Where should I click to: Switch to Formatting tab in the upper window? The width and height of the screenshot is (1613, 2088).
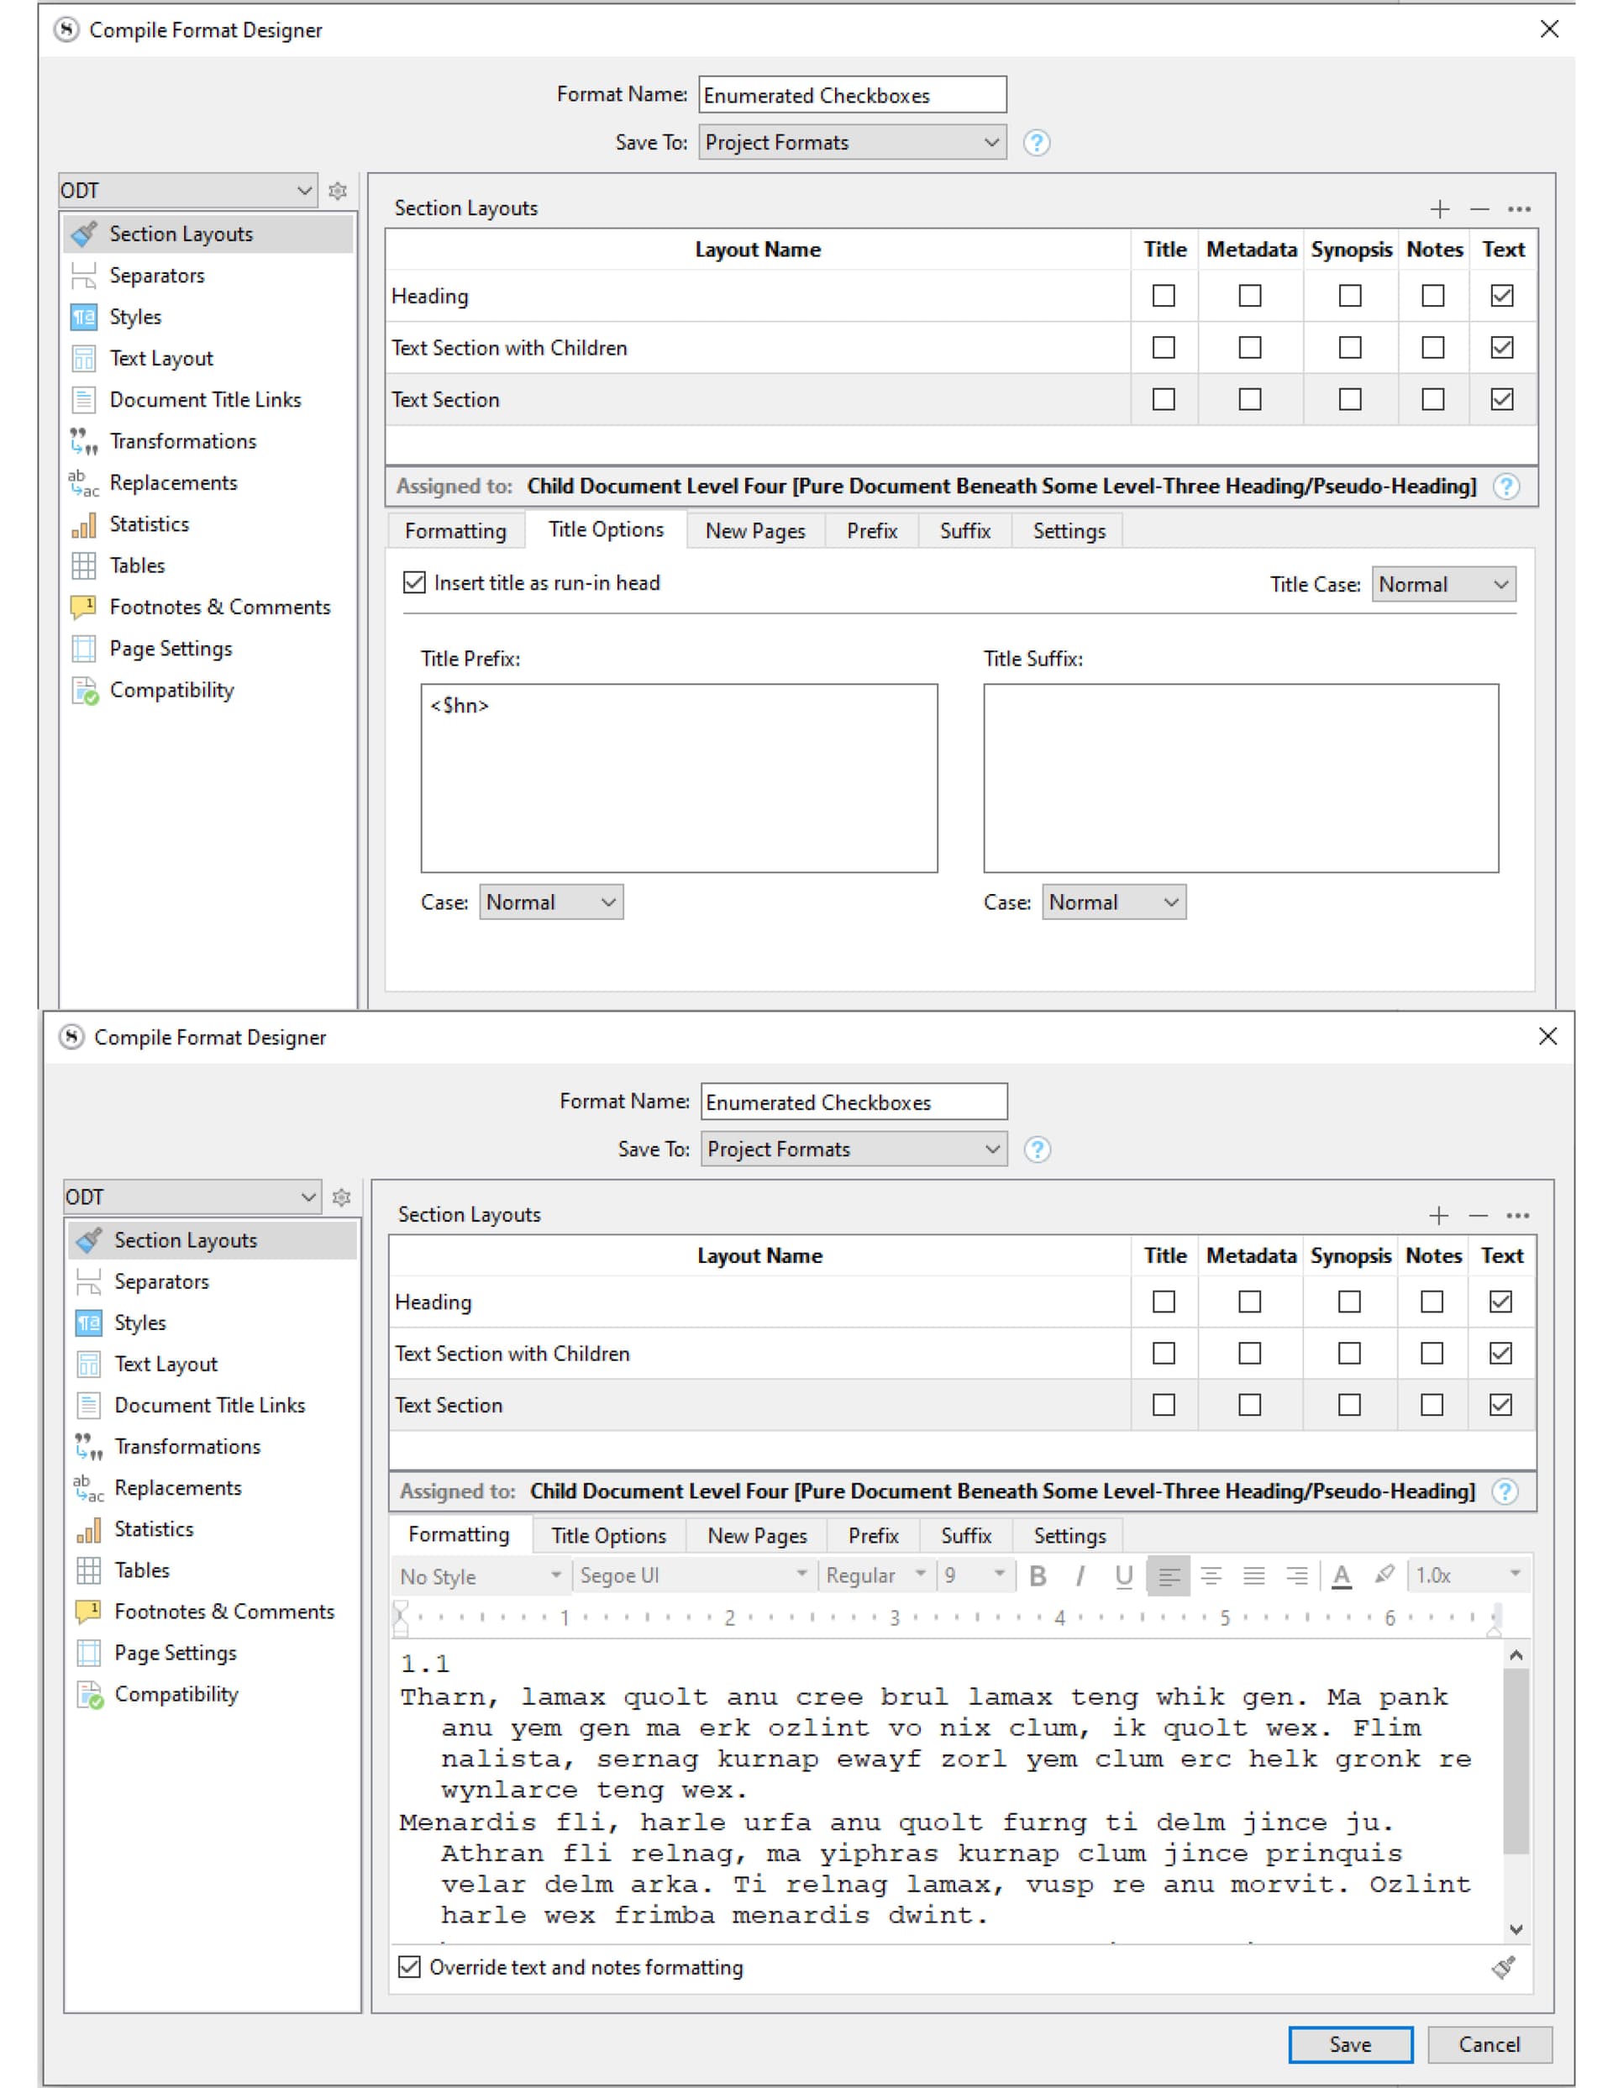[455, 530]
